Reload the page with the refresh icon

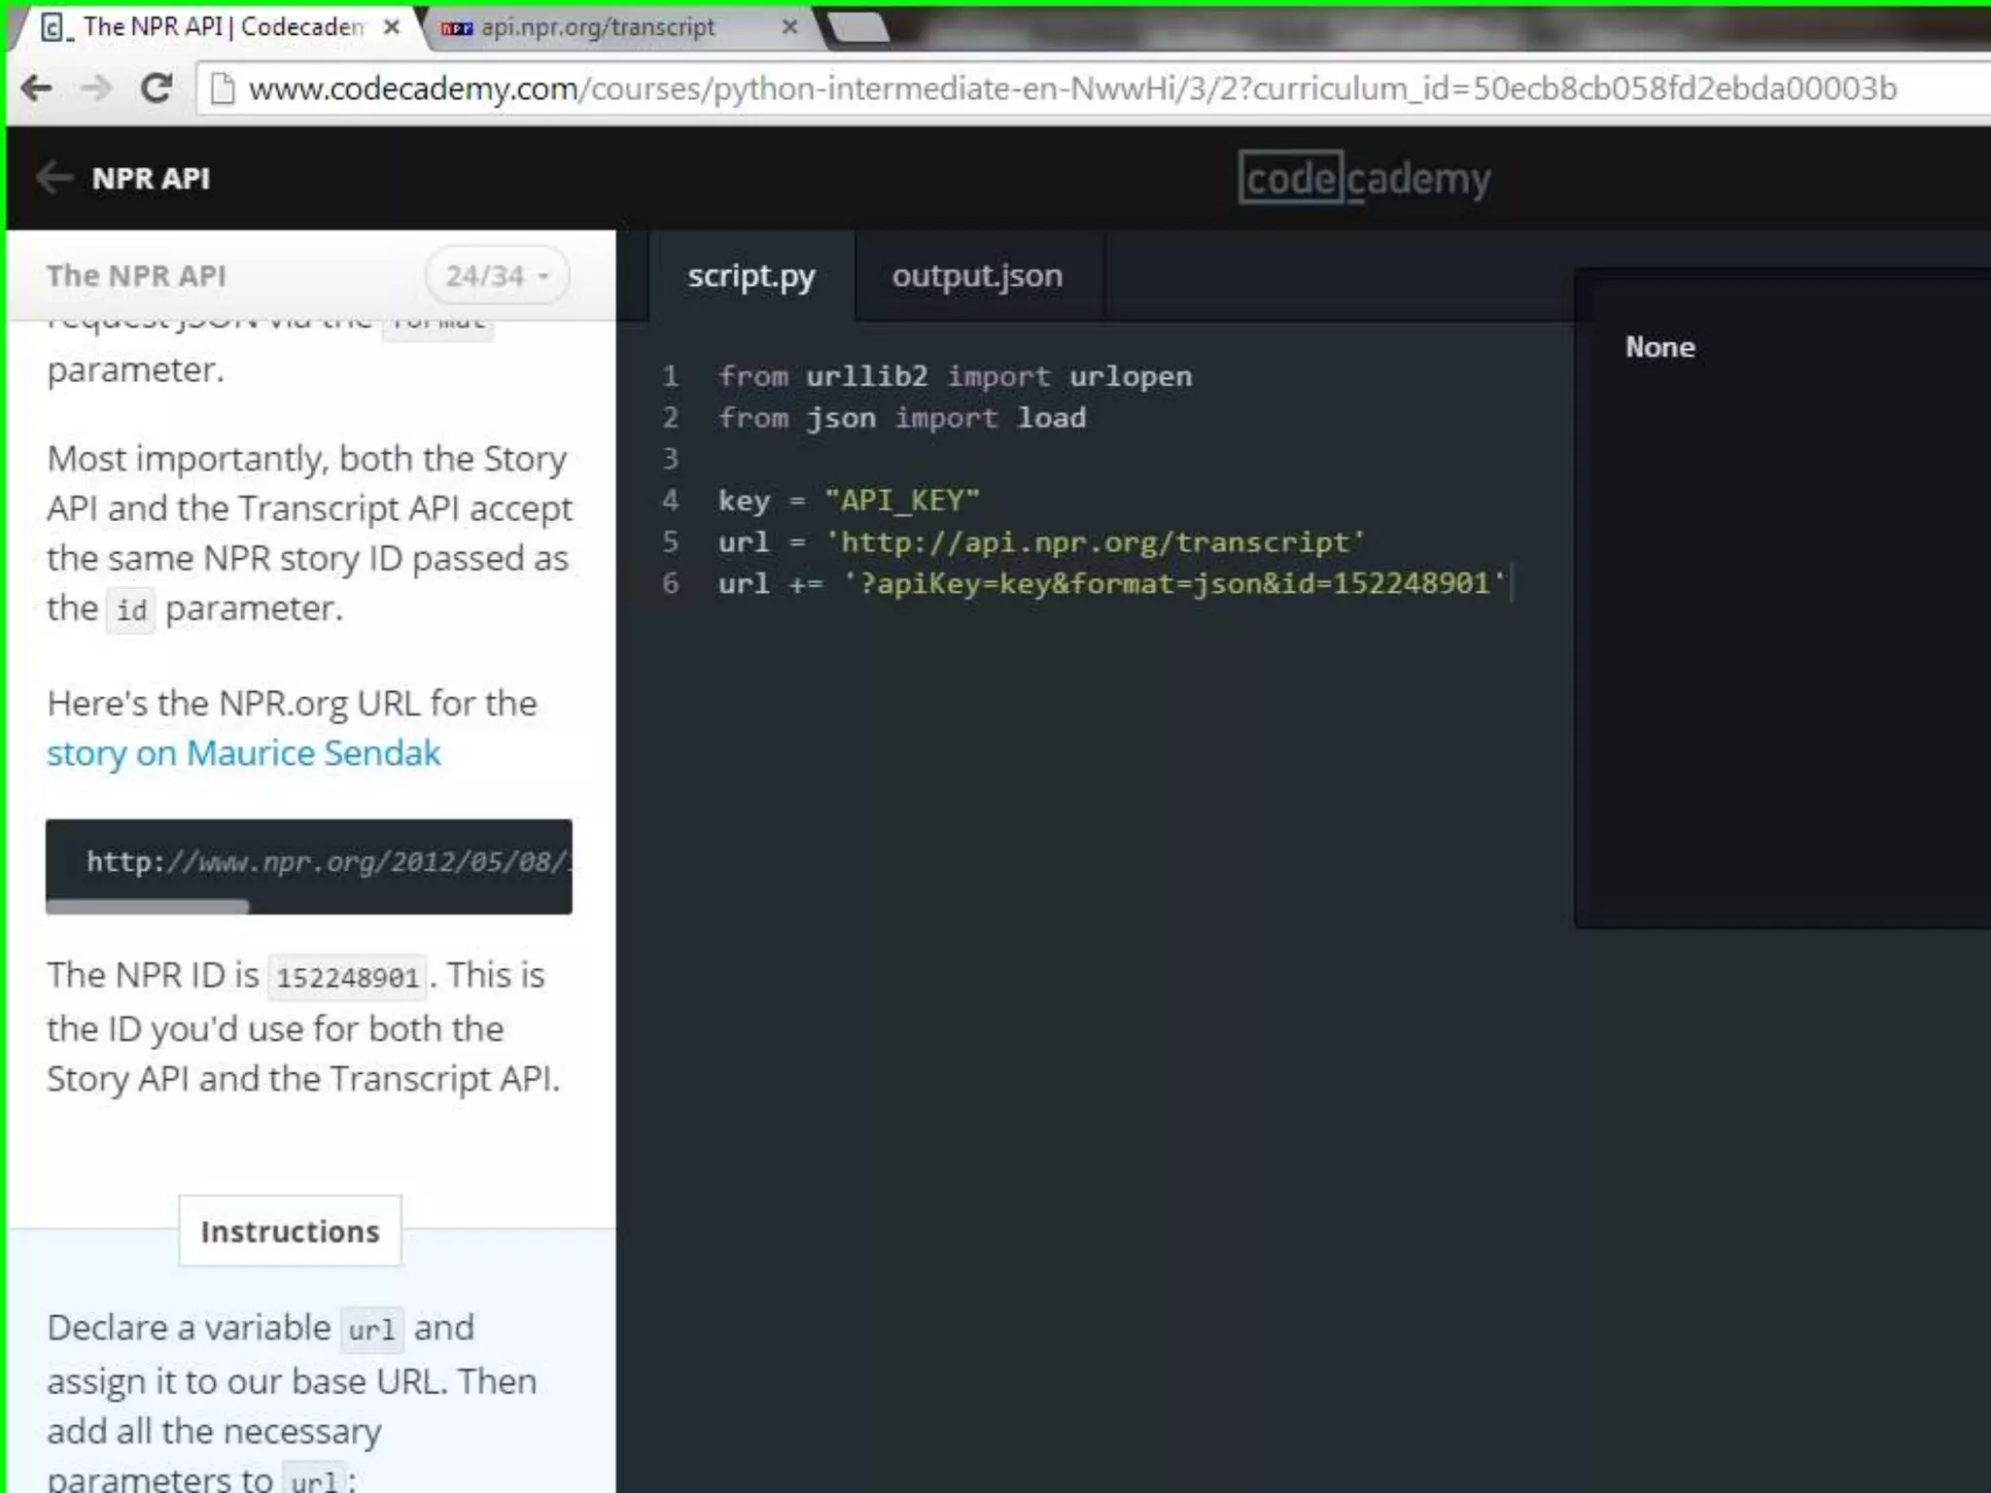(x=156, y=88)
